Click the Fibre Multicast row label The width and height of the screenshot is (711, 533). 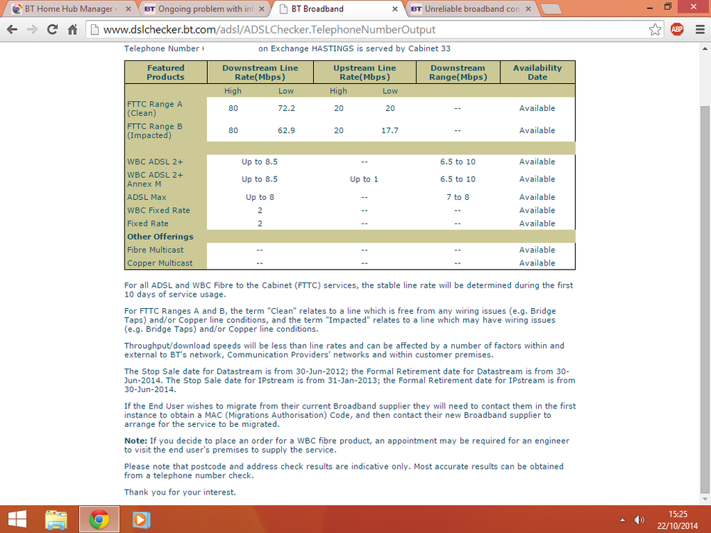click(155, 250)
